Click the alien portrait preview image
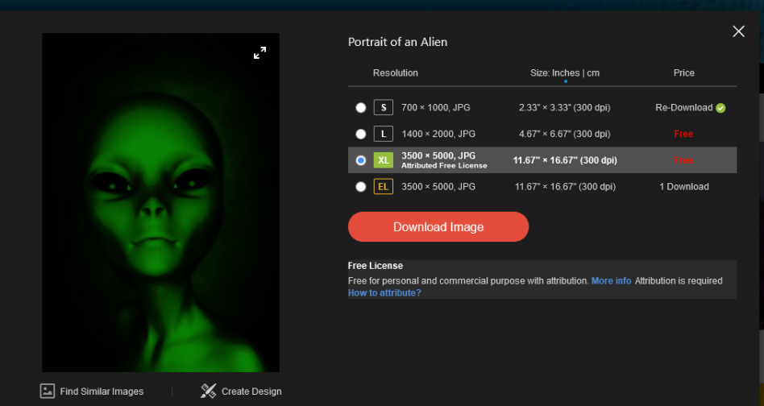764x406 pixels. [161, 202]
